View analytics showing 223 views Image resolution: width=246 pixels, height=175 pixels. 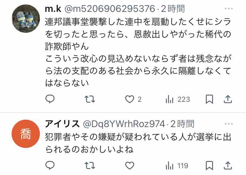[x=178, y=99]
